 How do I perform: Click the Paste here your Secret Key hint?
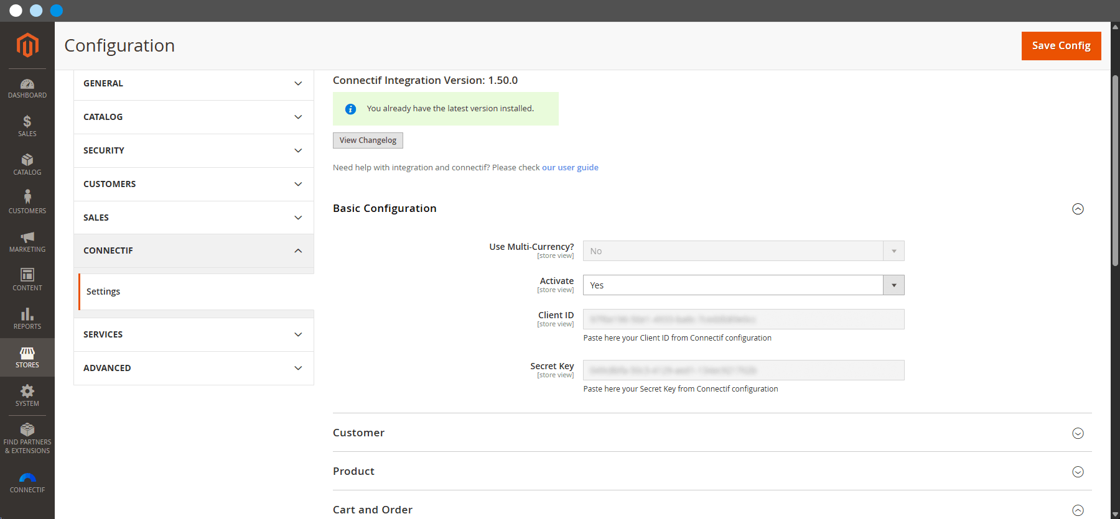coord(681,389)
